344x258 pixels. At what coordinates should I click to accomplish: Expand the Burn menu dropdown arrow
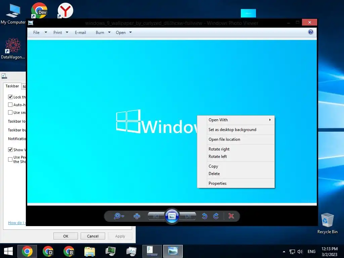click(x=109, y=33)
